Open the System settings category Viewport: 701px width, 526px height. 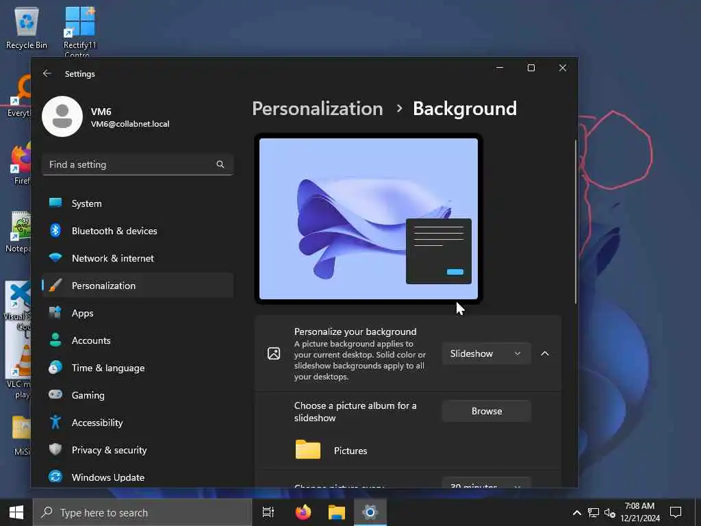coord(138,203)
